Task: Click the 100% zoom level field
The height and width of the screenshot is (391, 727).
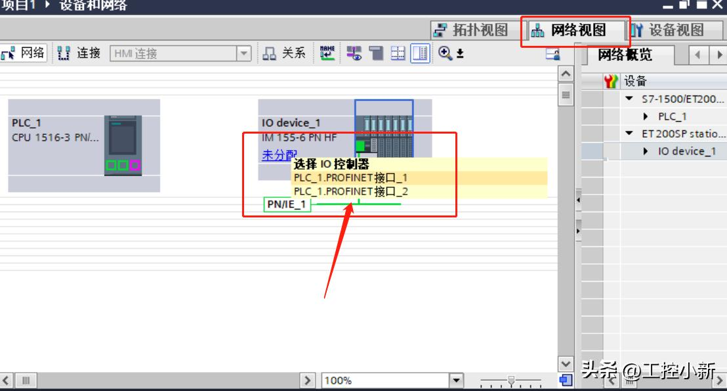Action: click(x=385, y=381)
